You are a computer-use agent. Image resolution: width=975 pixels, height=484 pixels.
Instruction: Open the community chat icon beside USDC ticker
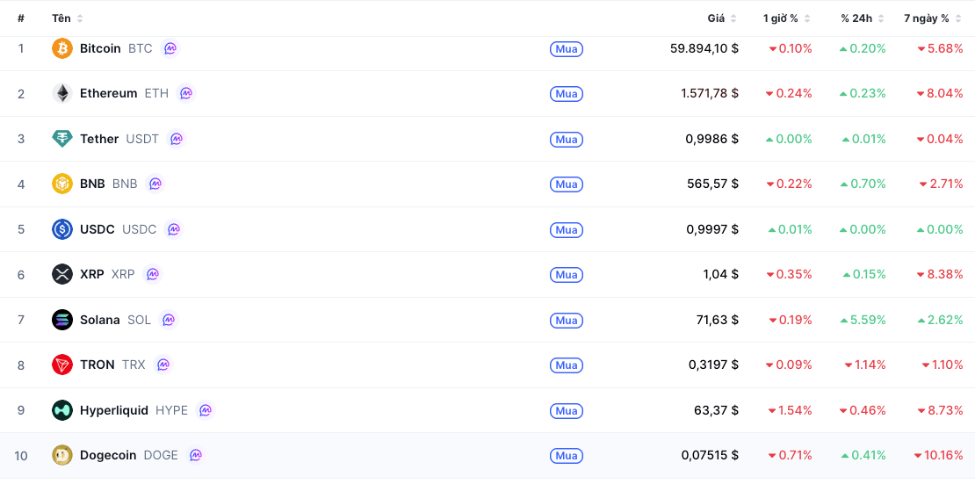(174, 229)
